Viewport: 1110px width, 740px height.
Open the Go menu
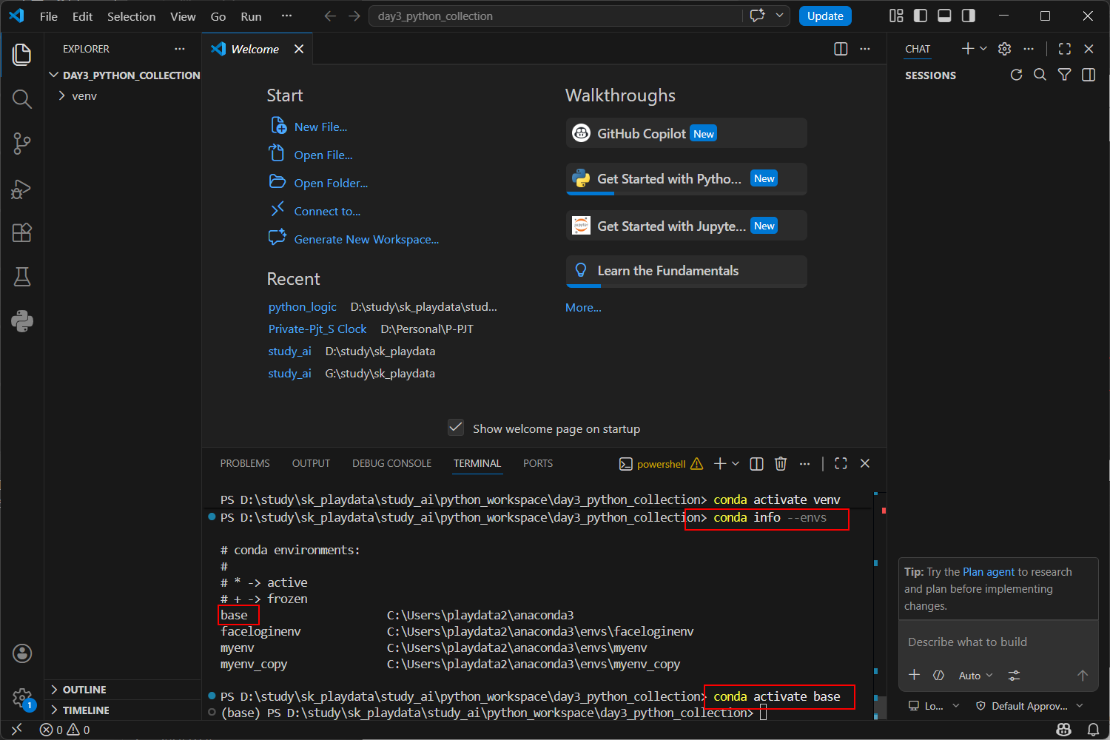[x=218, y=16]
